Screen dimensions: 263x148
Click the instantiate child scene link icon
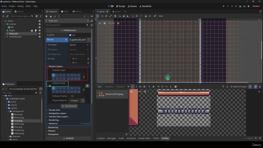[7, 16]
